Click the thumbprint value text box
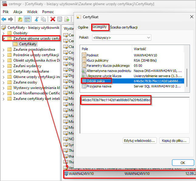The height and width of the screenshot is (181, 196). coord(135,115)
